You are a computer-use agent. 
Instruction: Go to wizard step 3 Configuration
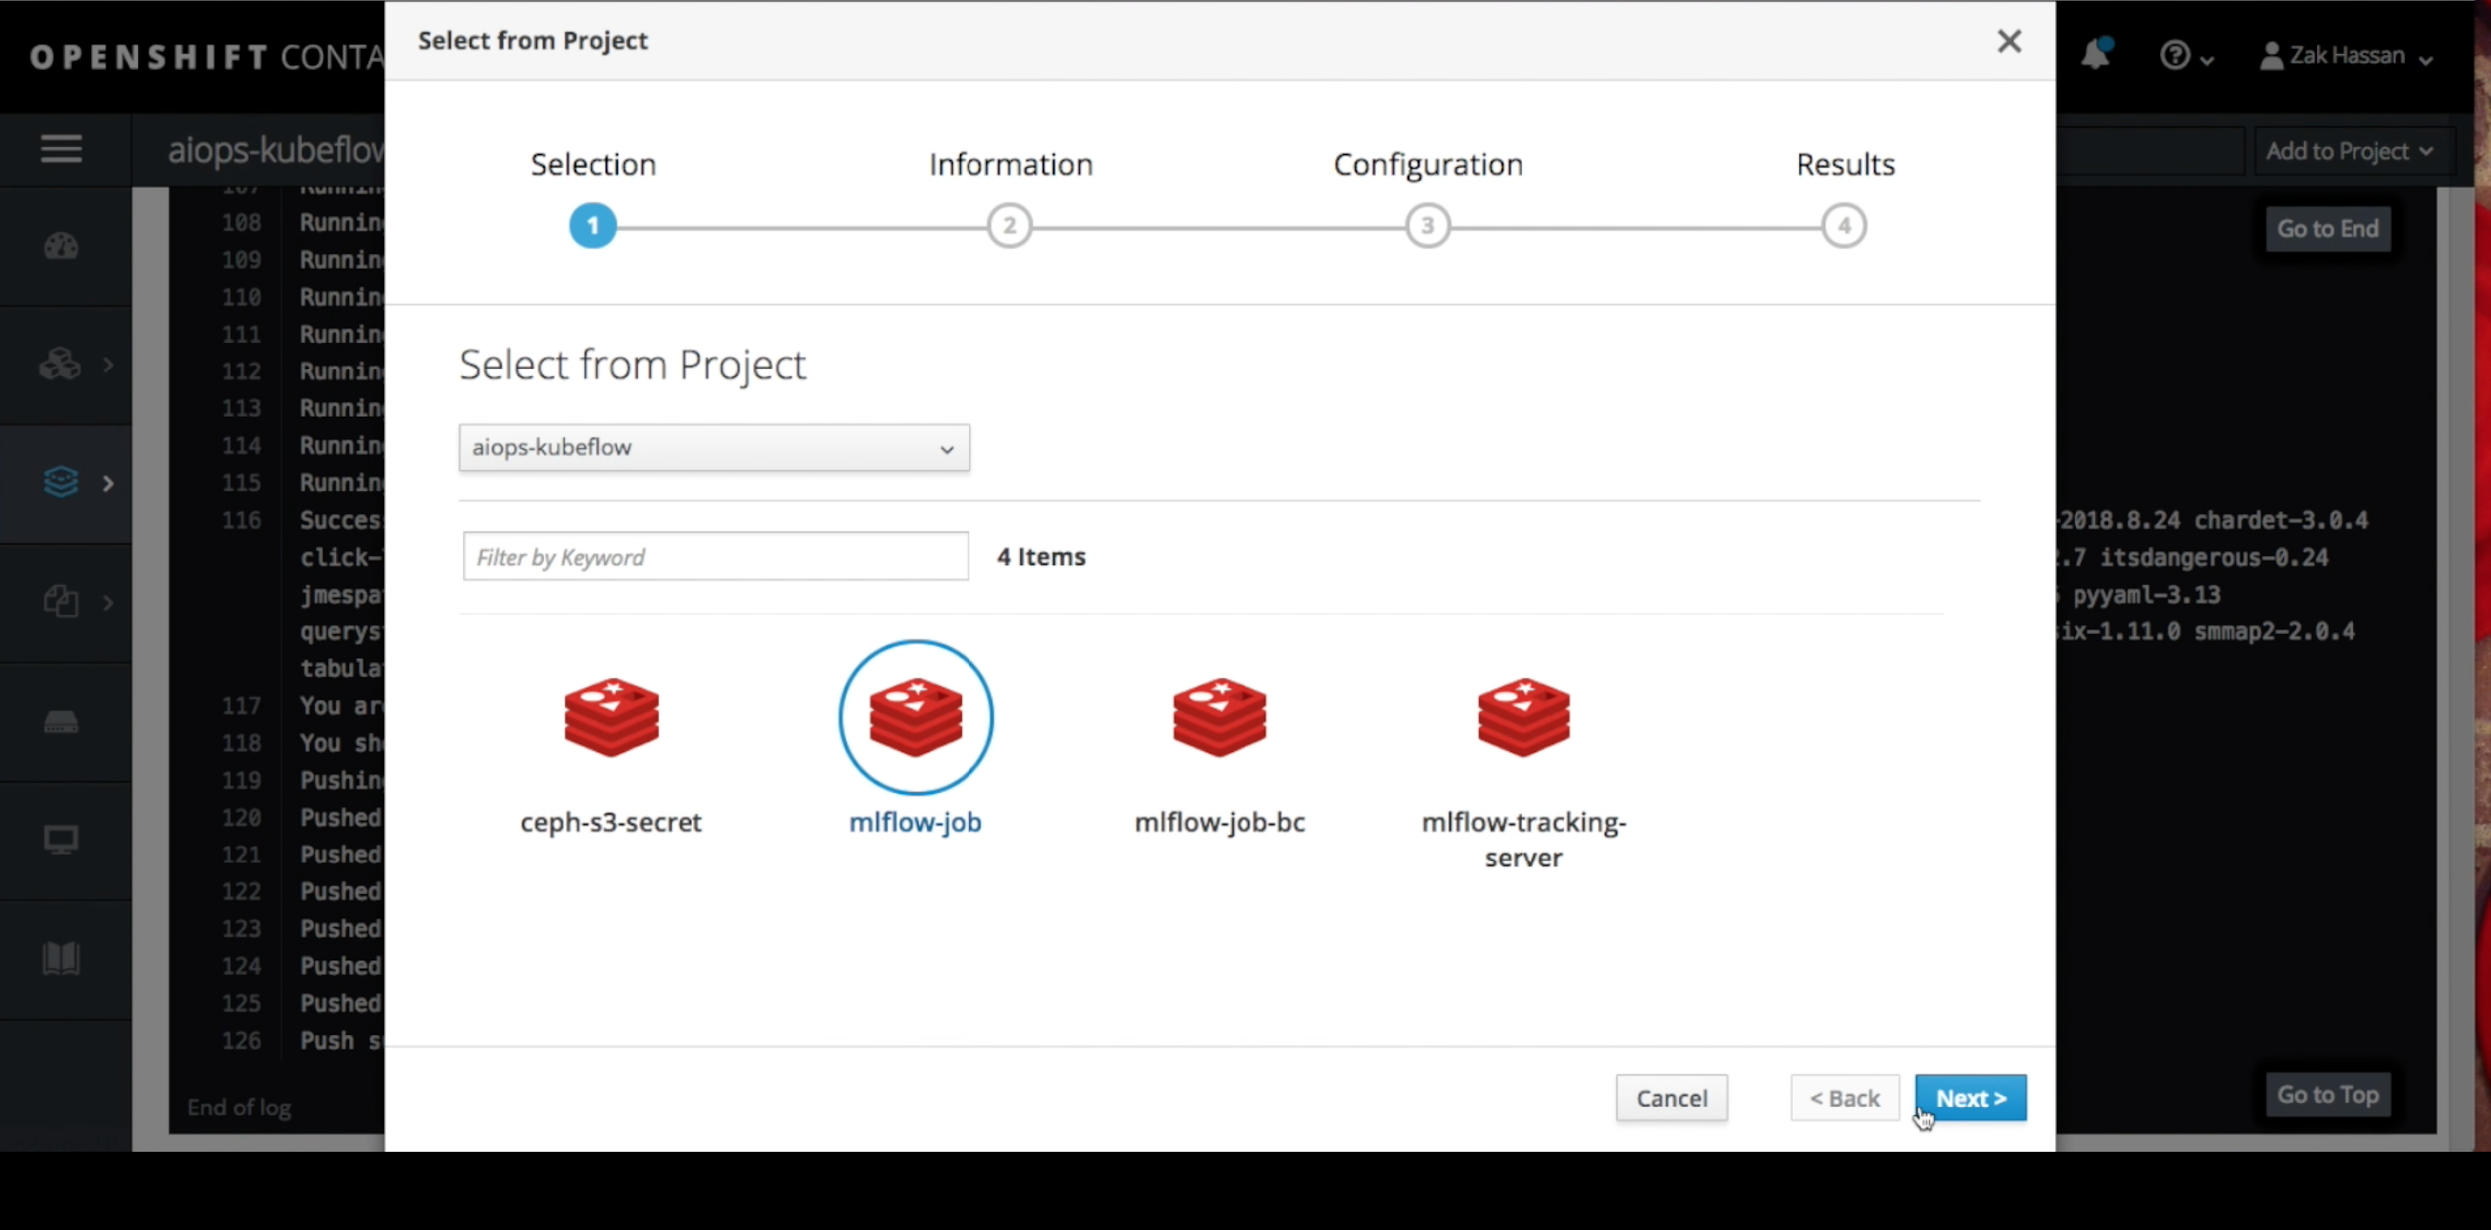1427,226
